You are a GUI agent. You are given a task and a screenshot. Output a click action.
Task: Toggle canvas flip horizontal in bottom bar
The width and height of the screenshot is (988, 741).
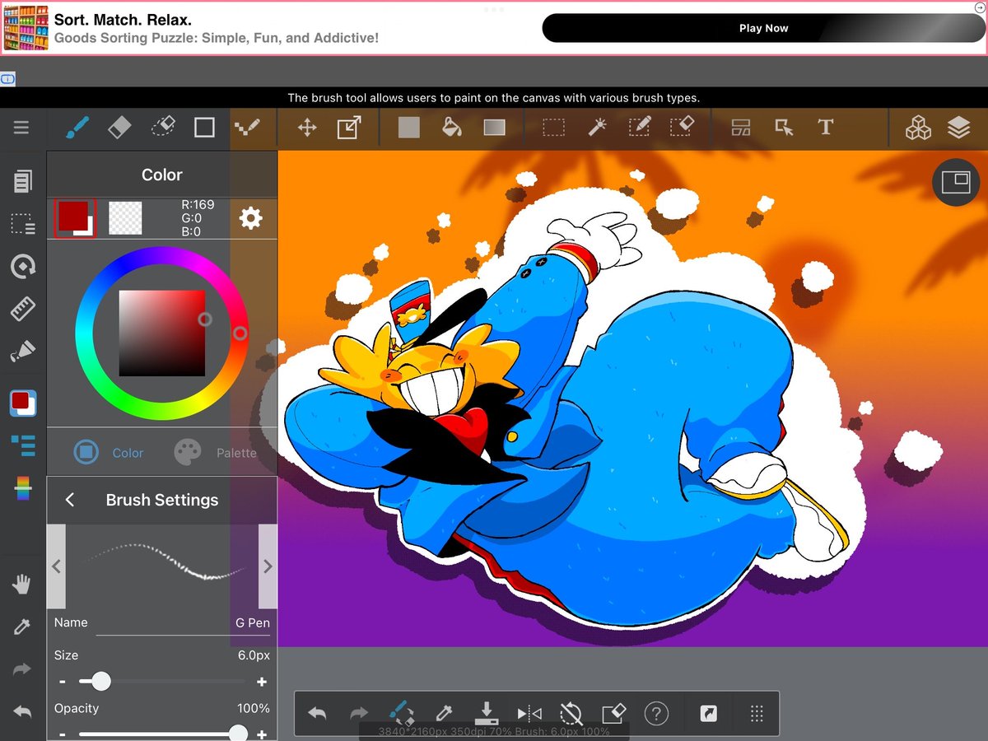tap(529, 713)
